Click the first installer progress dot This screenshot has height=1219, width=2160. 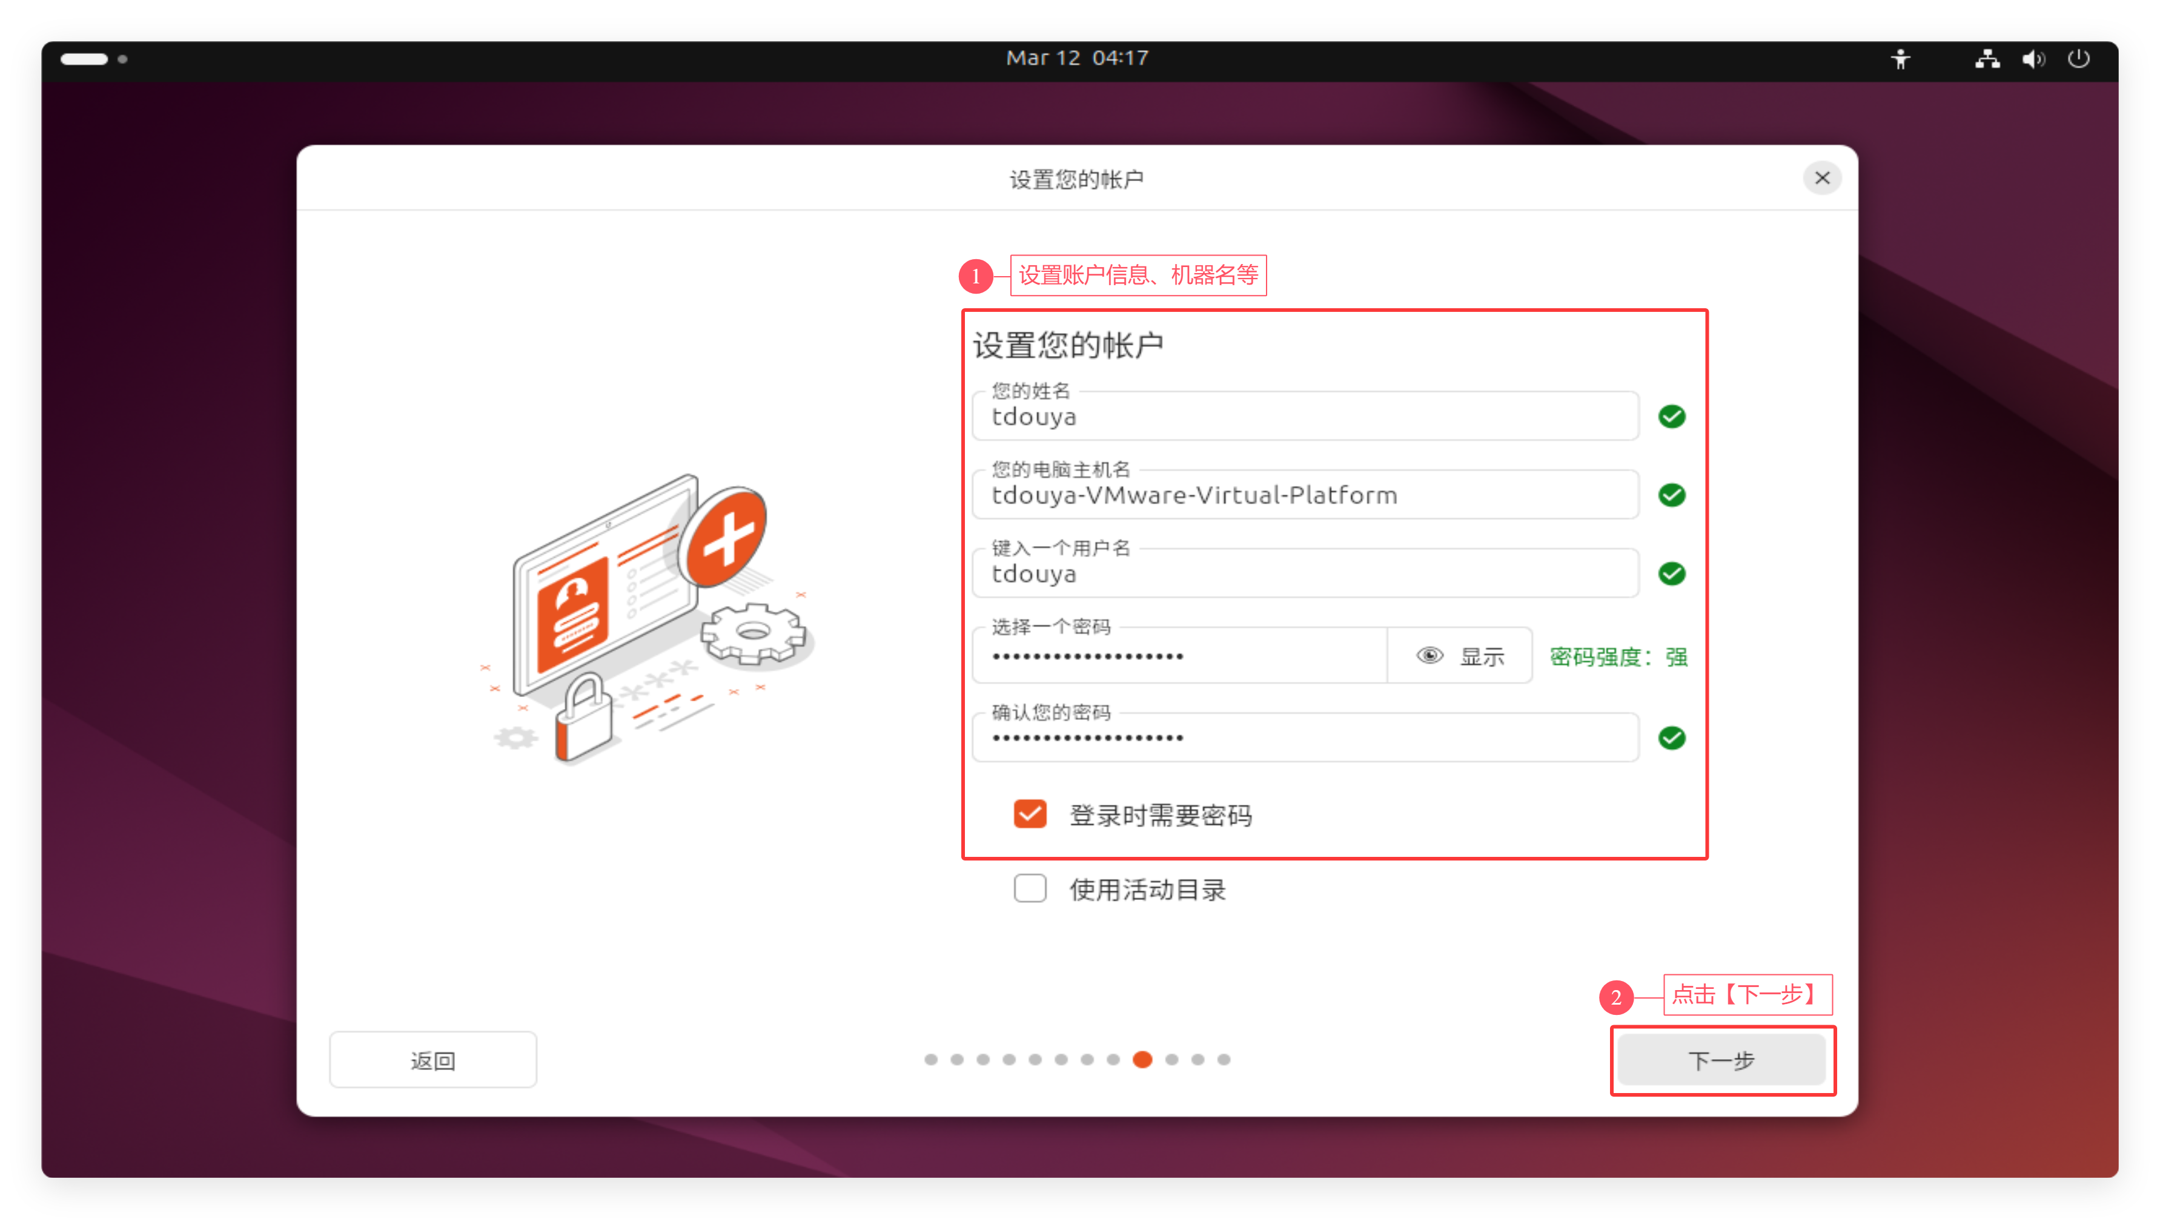931,1060
